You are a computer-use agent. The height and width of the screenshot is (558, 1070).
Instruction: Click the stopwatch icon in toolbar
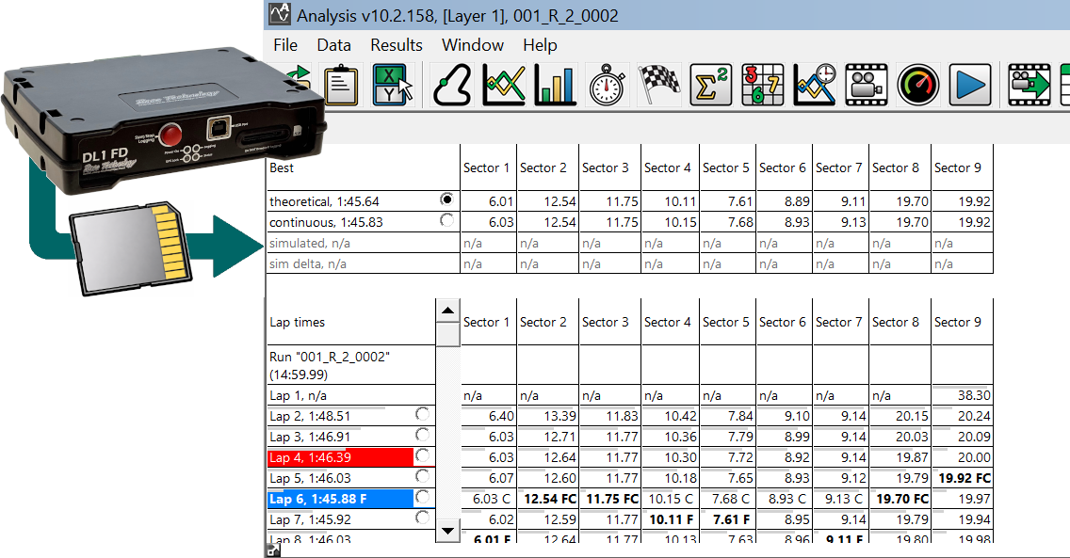[608, 86]
